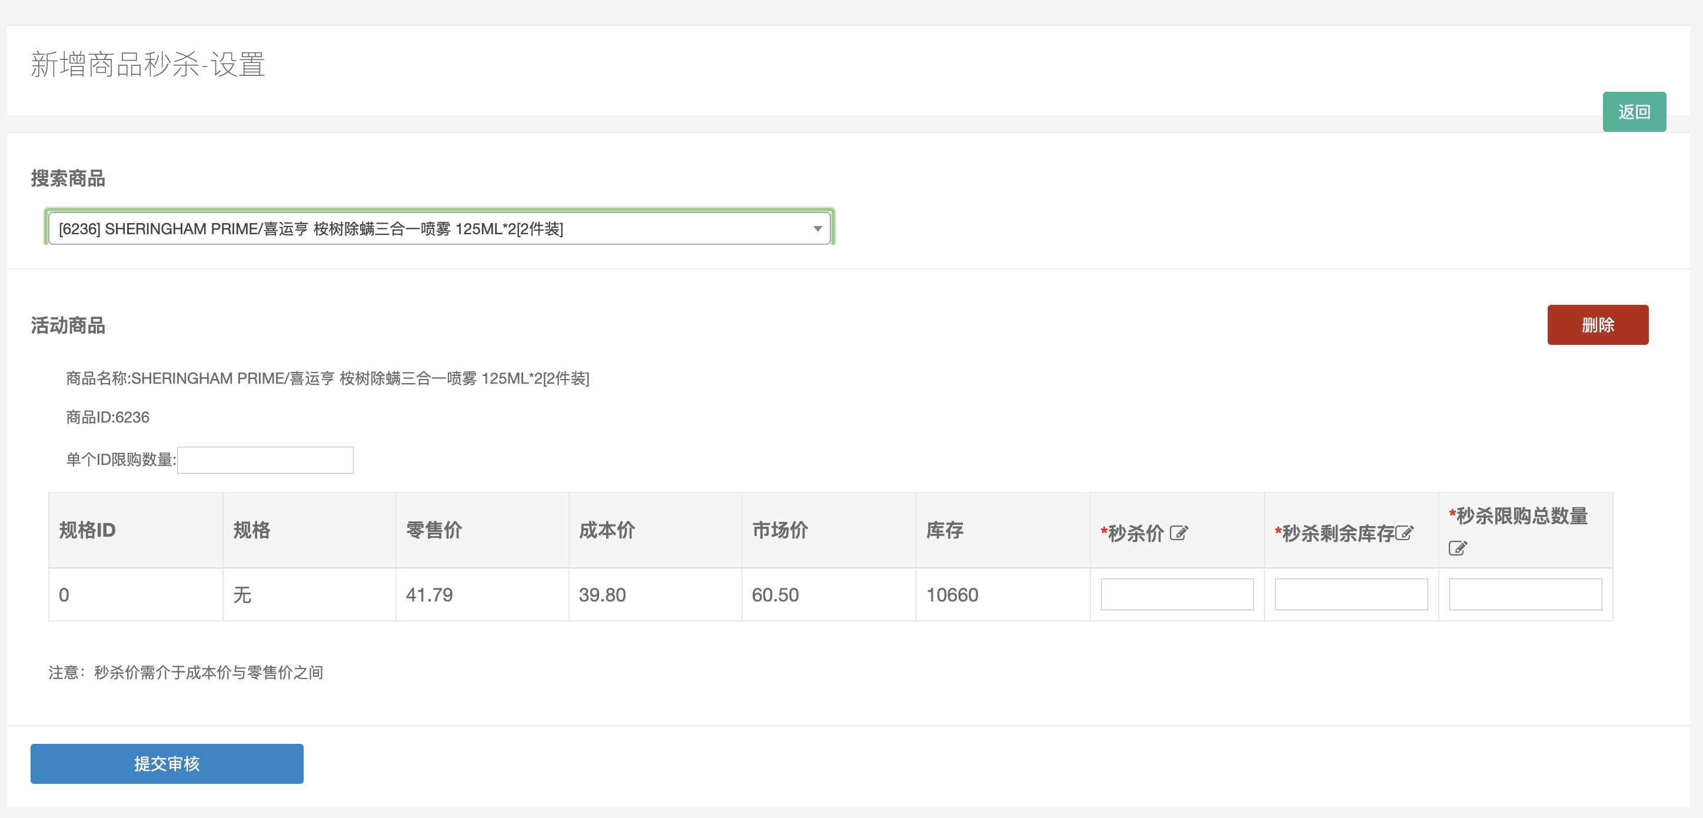The height and width of the screenshot is (818, 1703).
Task: Click the edit icon beside 秒杀价
Action: coord(1179,533)
